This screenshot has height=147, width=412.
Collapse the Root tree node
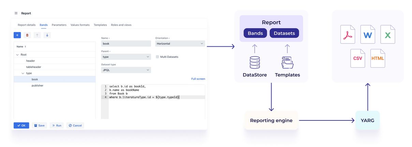(17, 54)
